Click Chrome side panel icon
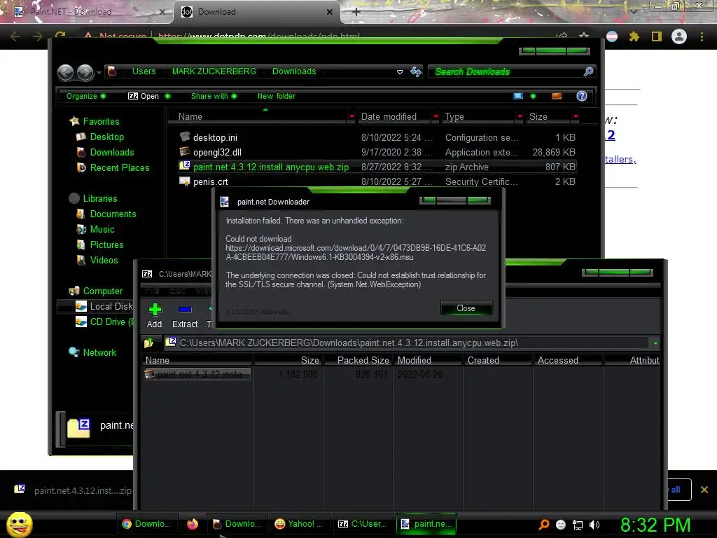This screenshot has height=538, width=717. click(x=657, y=36)
